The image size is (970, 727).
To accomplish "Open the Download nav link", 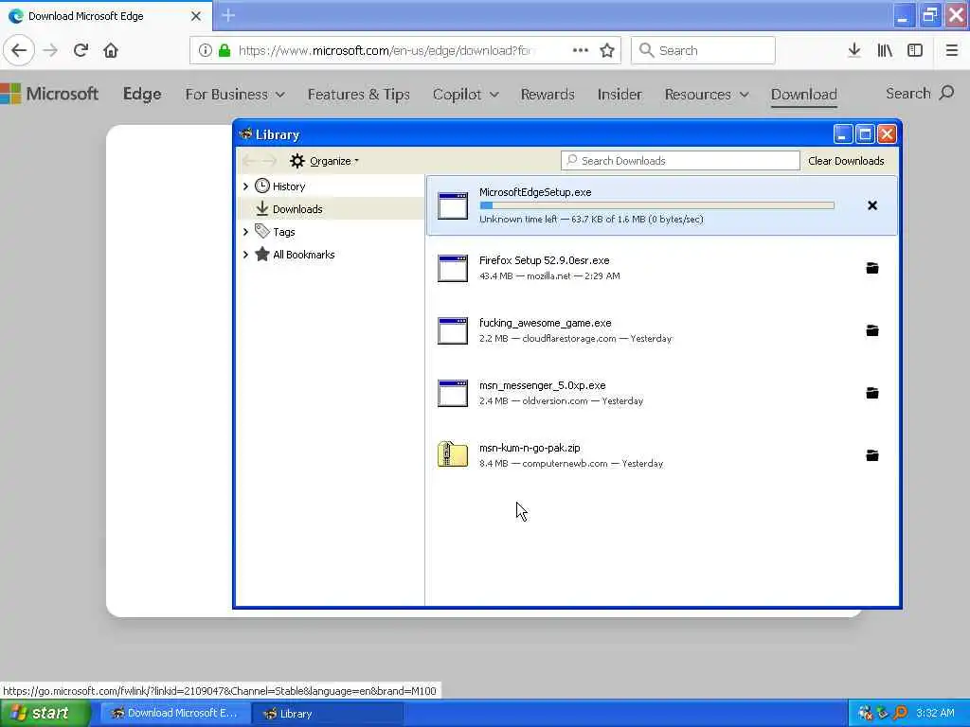I will (x=803, y=94).
